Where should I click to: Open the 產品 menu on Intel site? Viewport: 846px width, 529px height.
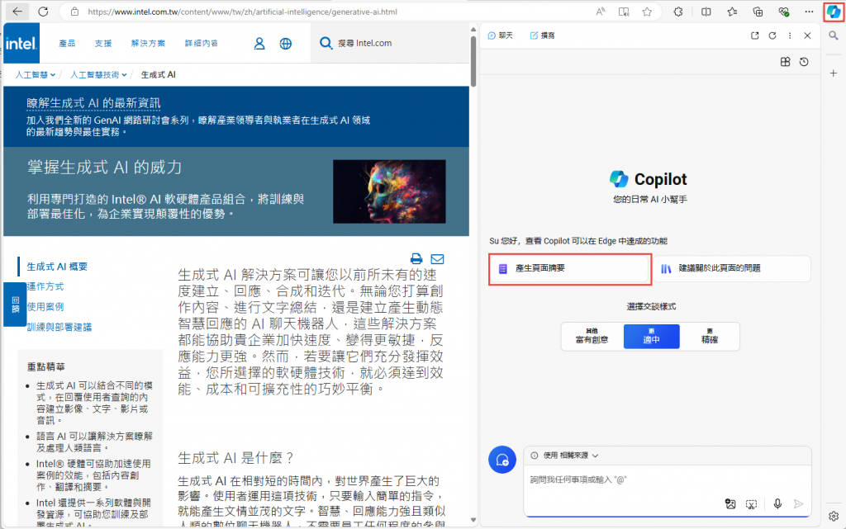click(67, 44)
